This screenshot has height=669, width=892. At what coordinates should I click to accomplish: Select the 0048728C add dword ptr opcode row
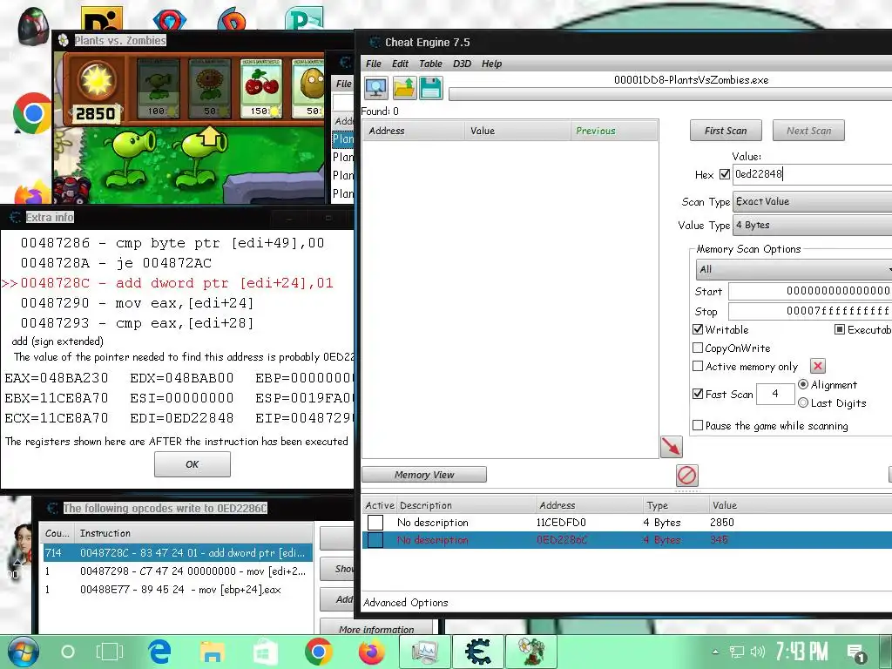coord(178,552)
